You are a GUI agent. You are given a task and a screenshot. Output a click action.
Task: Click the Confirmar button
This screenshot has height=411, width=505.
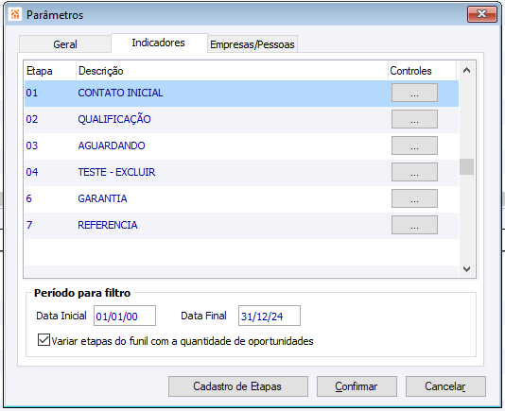click(x=357, y=386)
